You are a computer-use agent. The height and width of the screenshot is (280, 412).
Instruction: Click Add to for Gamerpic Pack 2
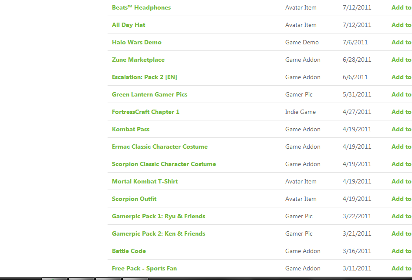coord(402,233)
